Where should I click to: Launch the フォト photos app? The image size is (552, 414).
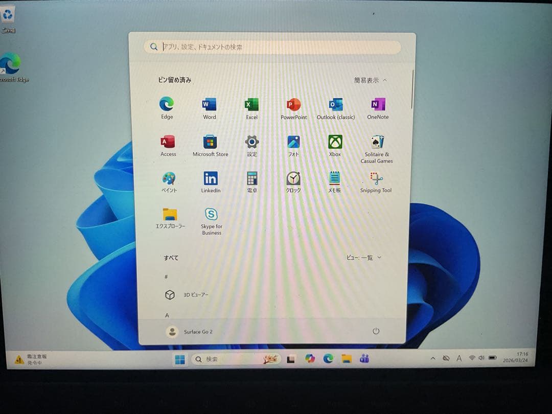[x=293, y=146]
